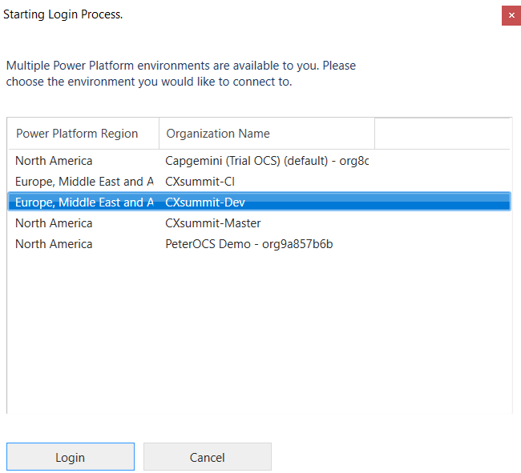Image resolution: width=521 pixels, height=473 pixels.
Task: Click the Login button
Action: click(x=71, y=457)
